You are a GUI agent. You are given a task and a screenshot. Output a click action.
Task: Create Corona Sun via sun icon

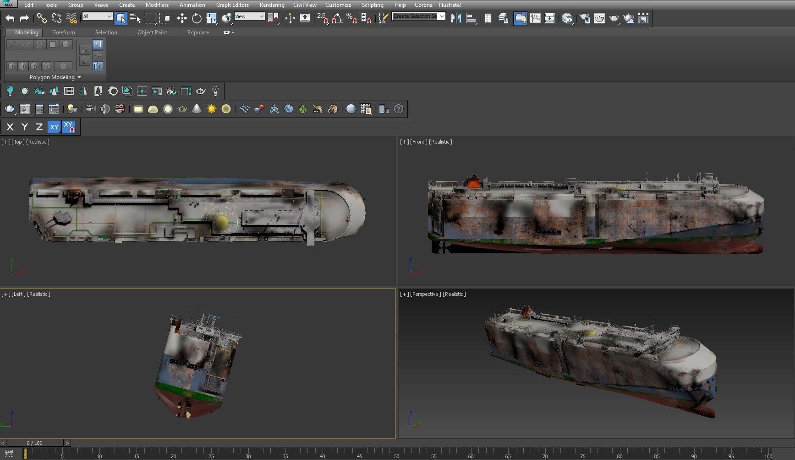(x=211, y=109)
